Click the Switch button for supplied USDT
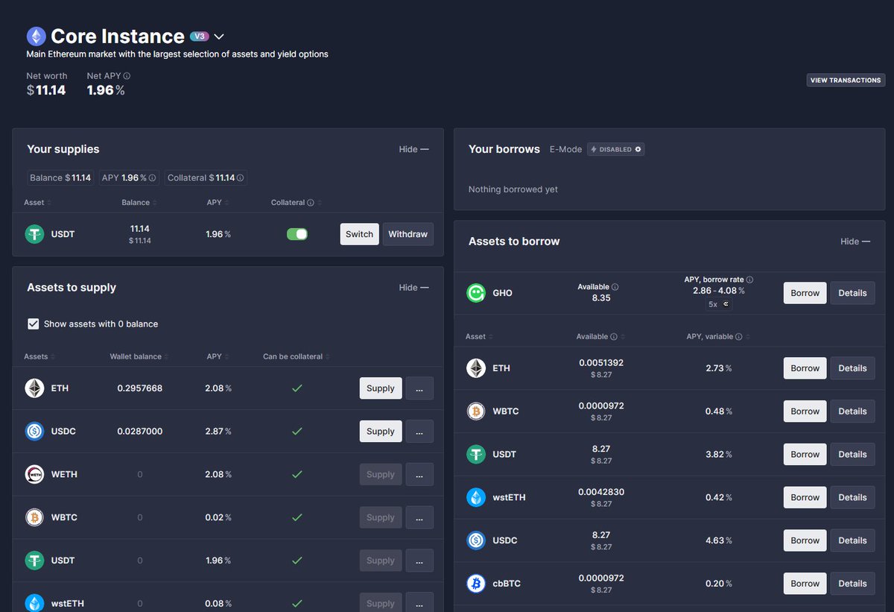894x612 pixels. coord(359,234)
